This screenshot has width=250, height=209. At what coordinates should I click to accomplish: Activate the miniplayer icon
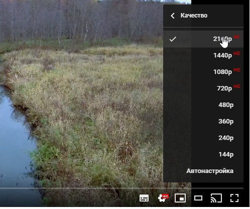[180, 198]
